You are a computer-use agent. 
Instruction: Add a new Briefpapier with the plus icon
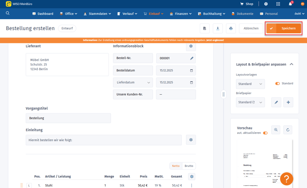tap(288, 102)
